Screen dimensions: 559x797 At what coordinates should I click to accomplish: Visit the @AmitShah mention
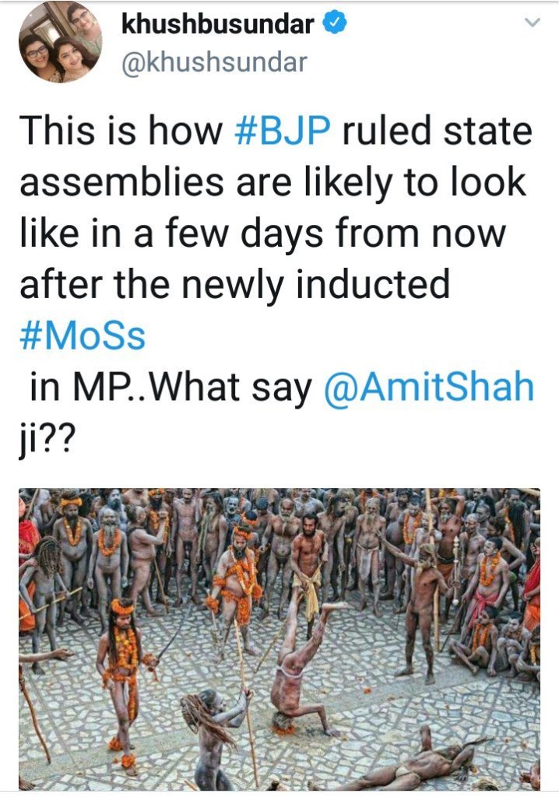(x=427, y=388)
